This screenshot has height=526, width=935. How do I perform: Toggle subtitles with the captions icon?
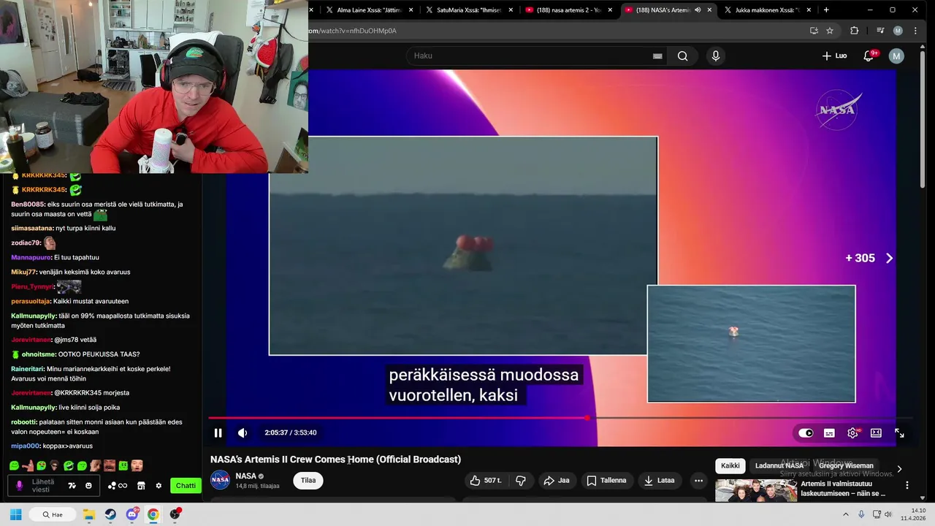click(x=829, y=433)
